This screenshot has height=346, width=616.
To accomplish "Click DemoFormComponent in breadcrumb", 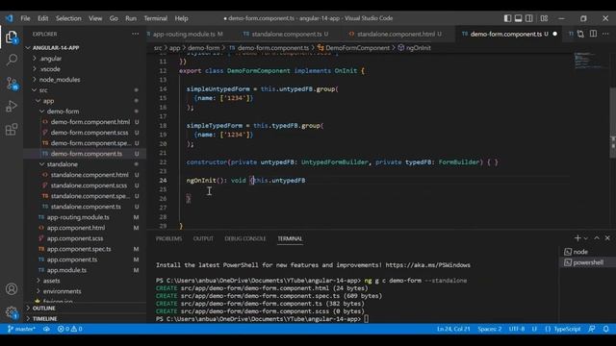I will click(357, 48).
